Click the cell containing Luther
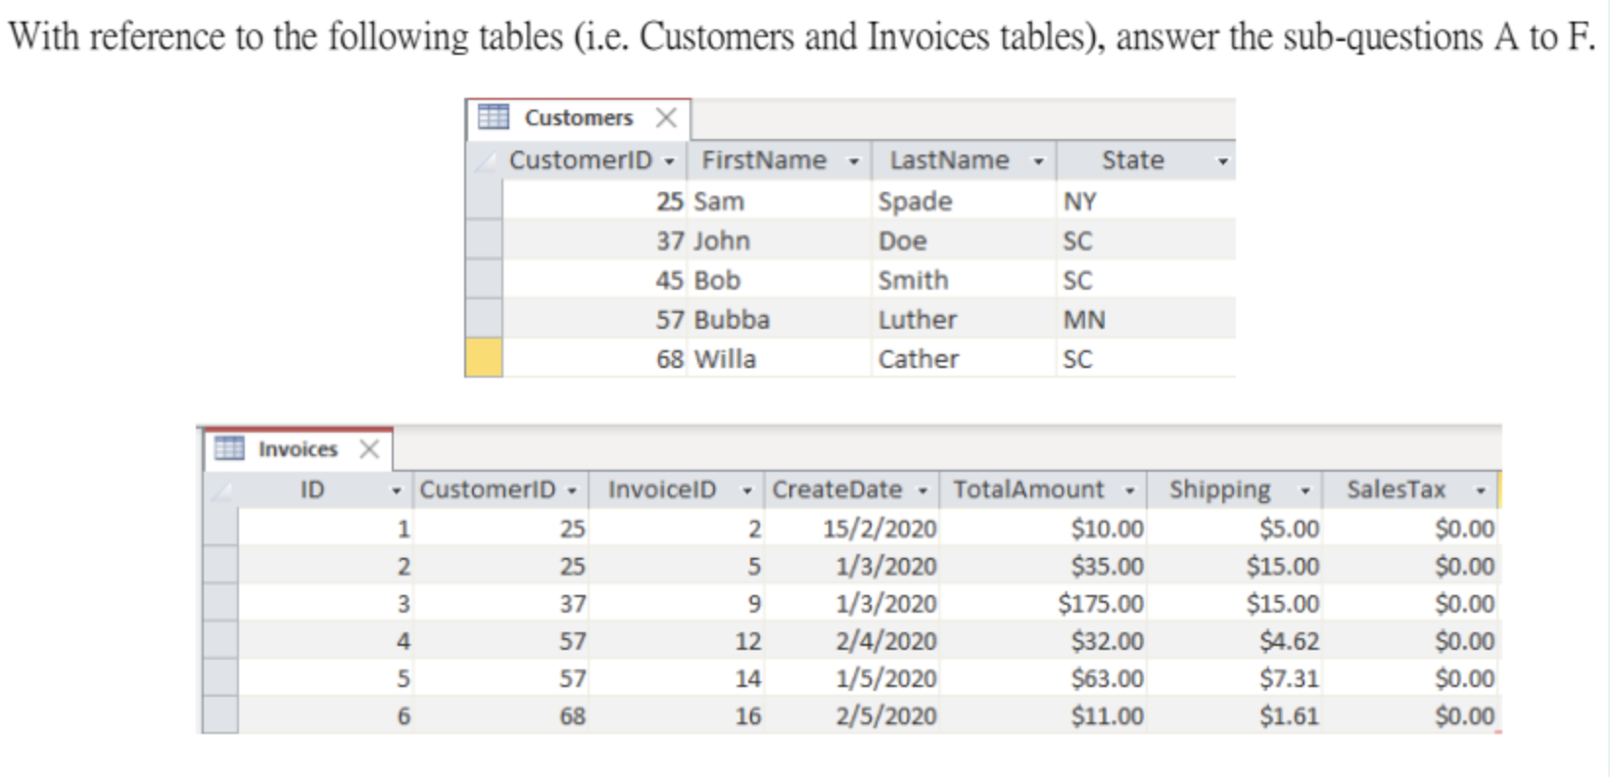 point(964,319)
